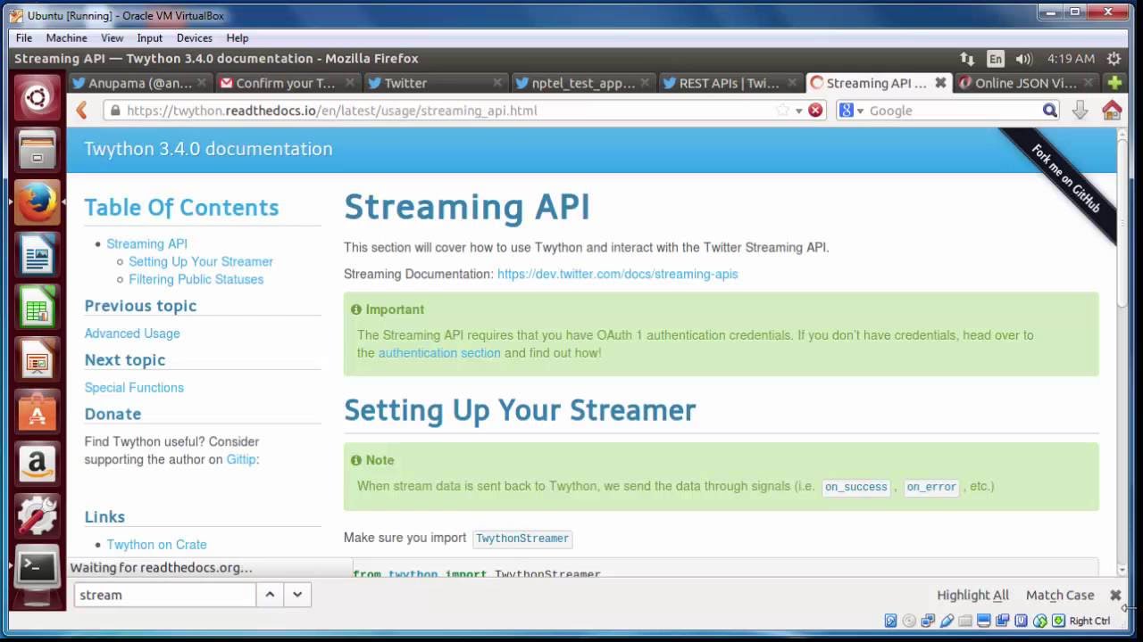Viewport: 1143px width, 642px height.
Task: Click the search magnifier icon
Action: click(x=1050, y=111)
